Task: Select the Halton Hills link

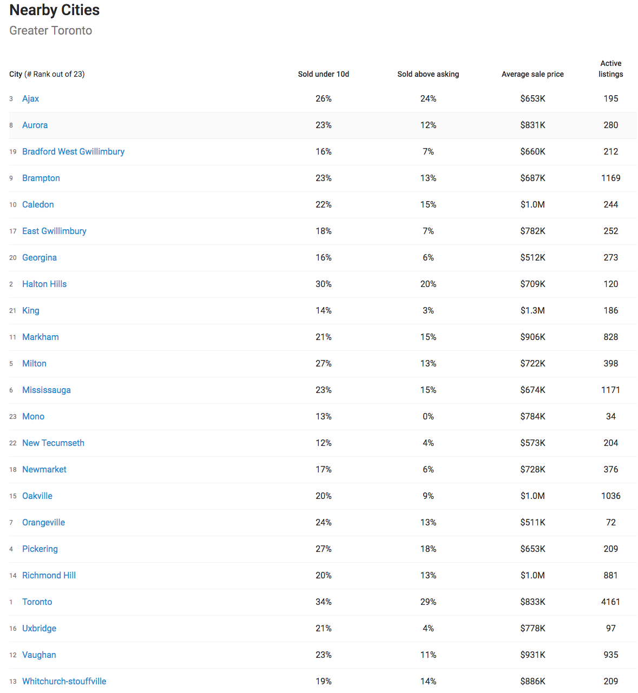Action: click(x=44, y=284)
